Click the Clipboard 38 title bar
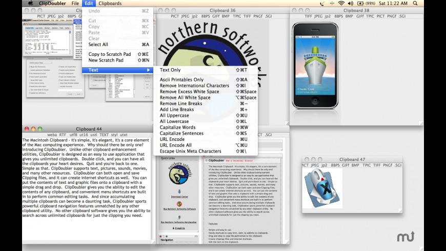 click(x=356, y=10)
